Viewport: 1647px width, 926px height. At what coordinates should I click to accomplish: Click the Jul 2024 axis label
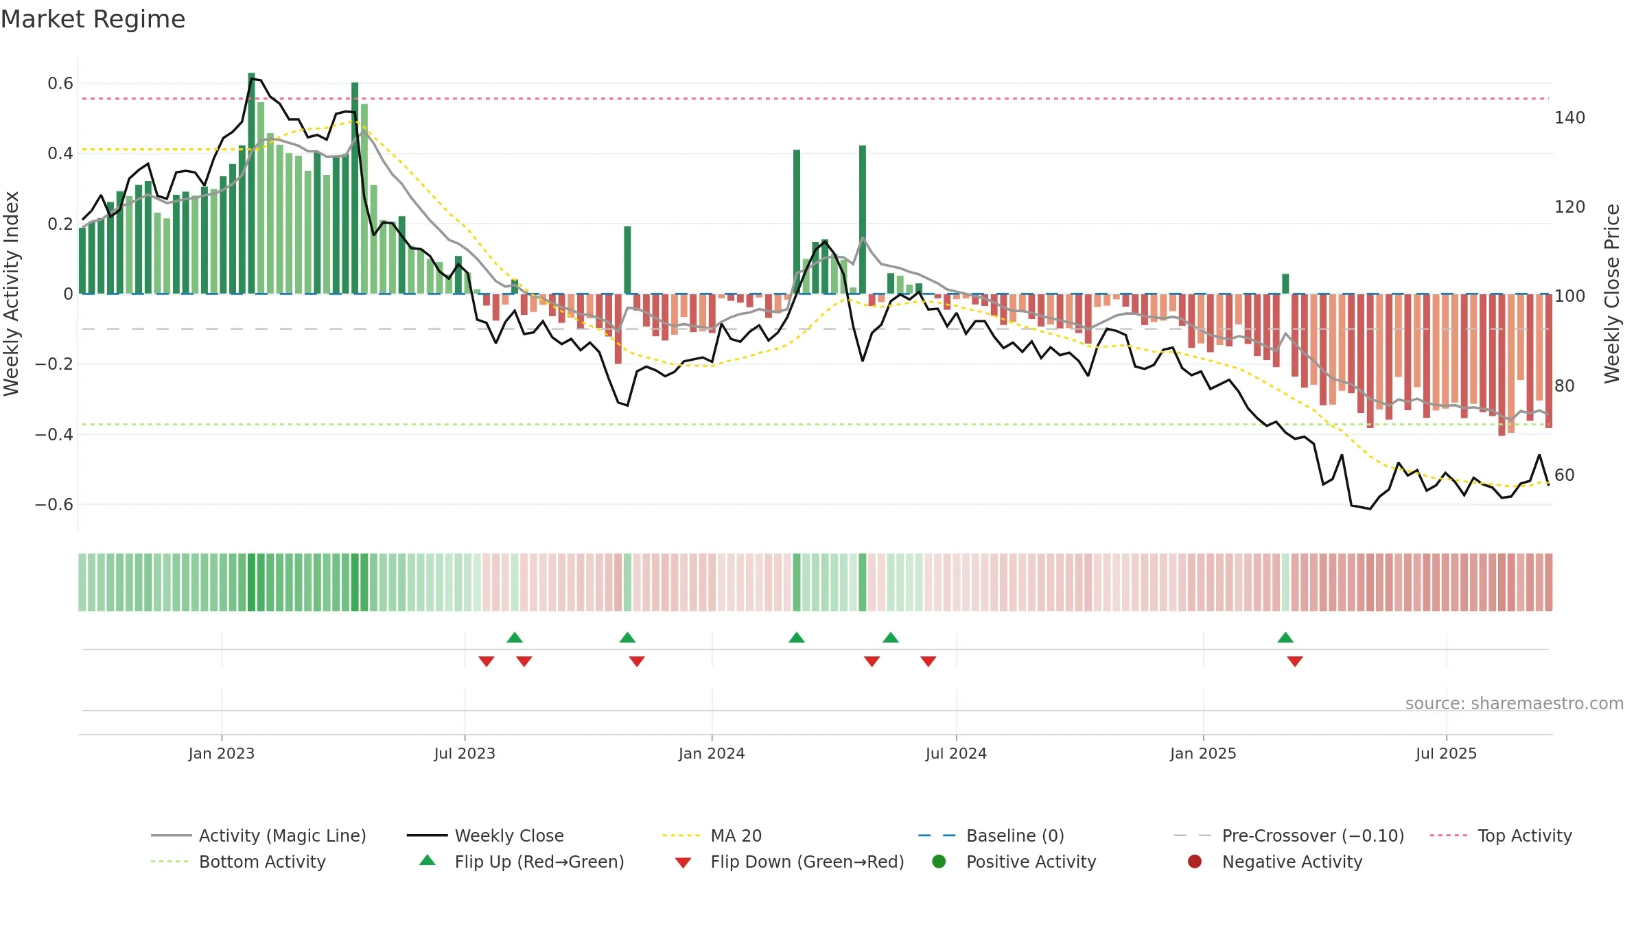[x=956, y=753]
